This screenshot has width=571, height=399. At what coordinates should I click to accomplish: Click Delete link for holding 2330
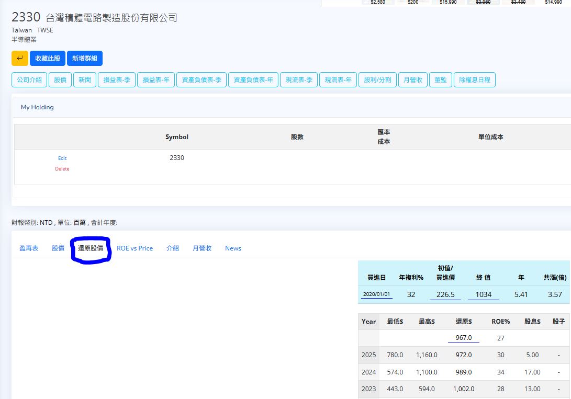click(x=62, y=169)
